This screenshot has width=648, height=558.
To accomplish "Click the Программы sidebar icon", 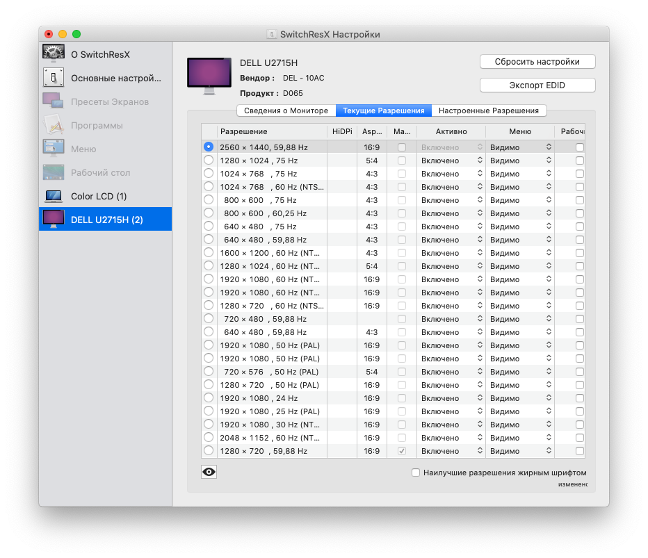I will coord(54,125).
